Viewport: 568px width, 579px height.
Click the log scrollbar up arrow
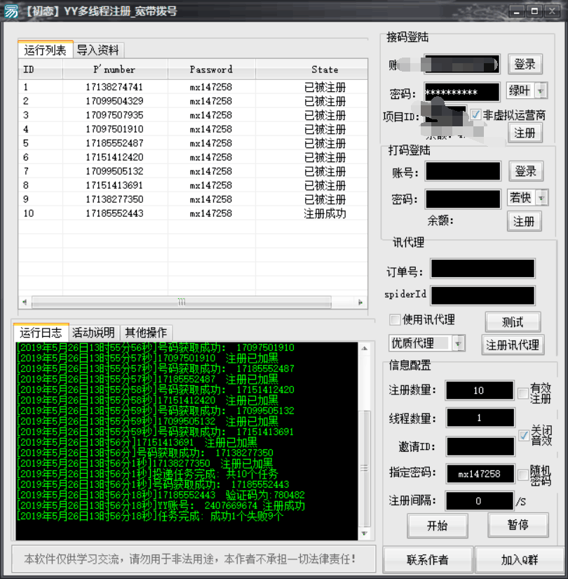[365, 348]
